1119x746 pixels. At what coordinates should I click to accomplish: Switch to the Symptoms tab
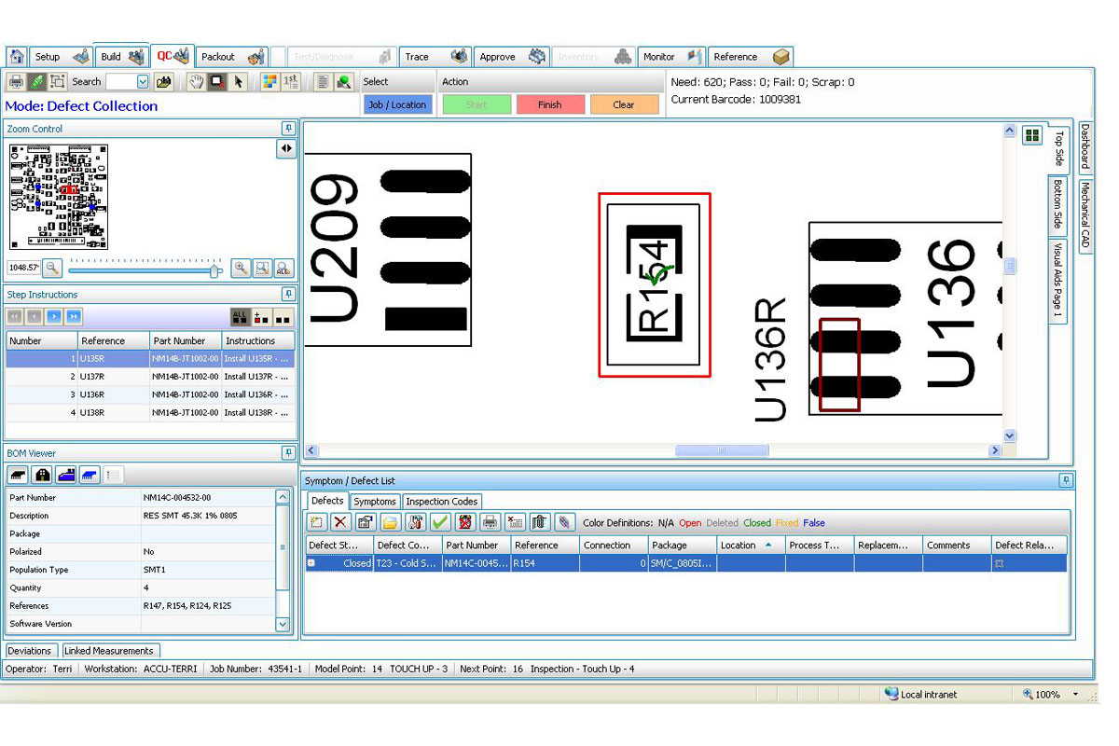(x=375, y=501)
